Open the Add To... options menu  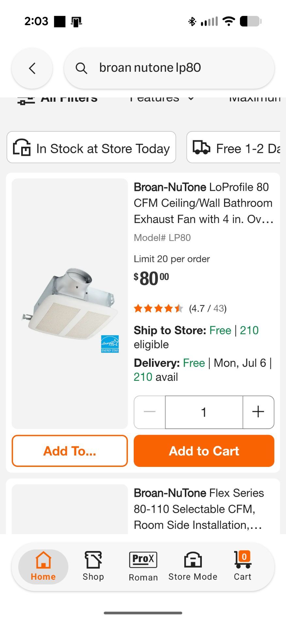click(x=70, y=451)
